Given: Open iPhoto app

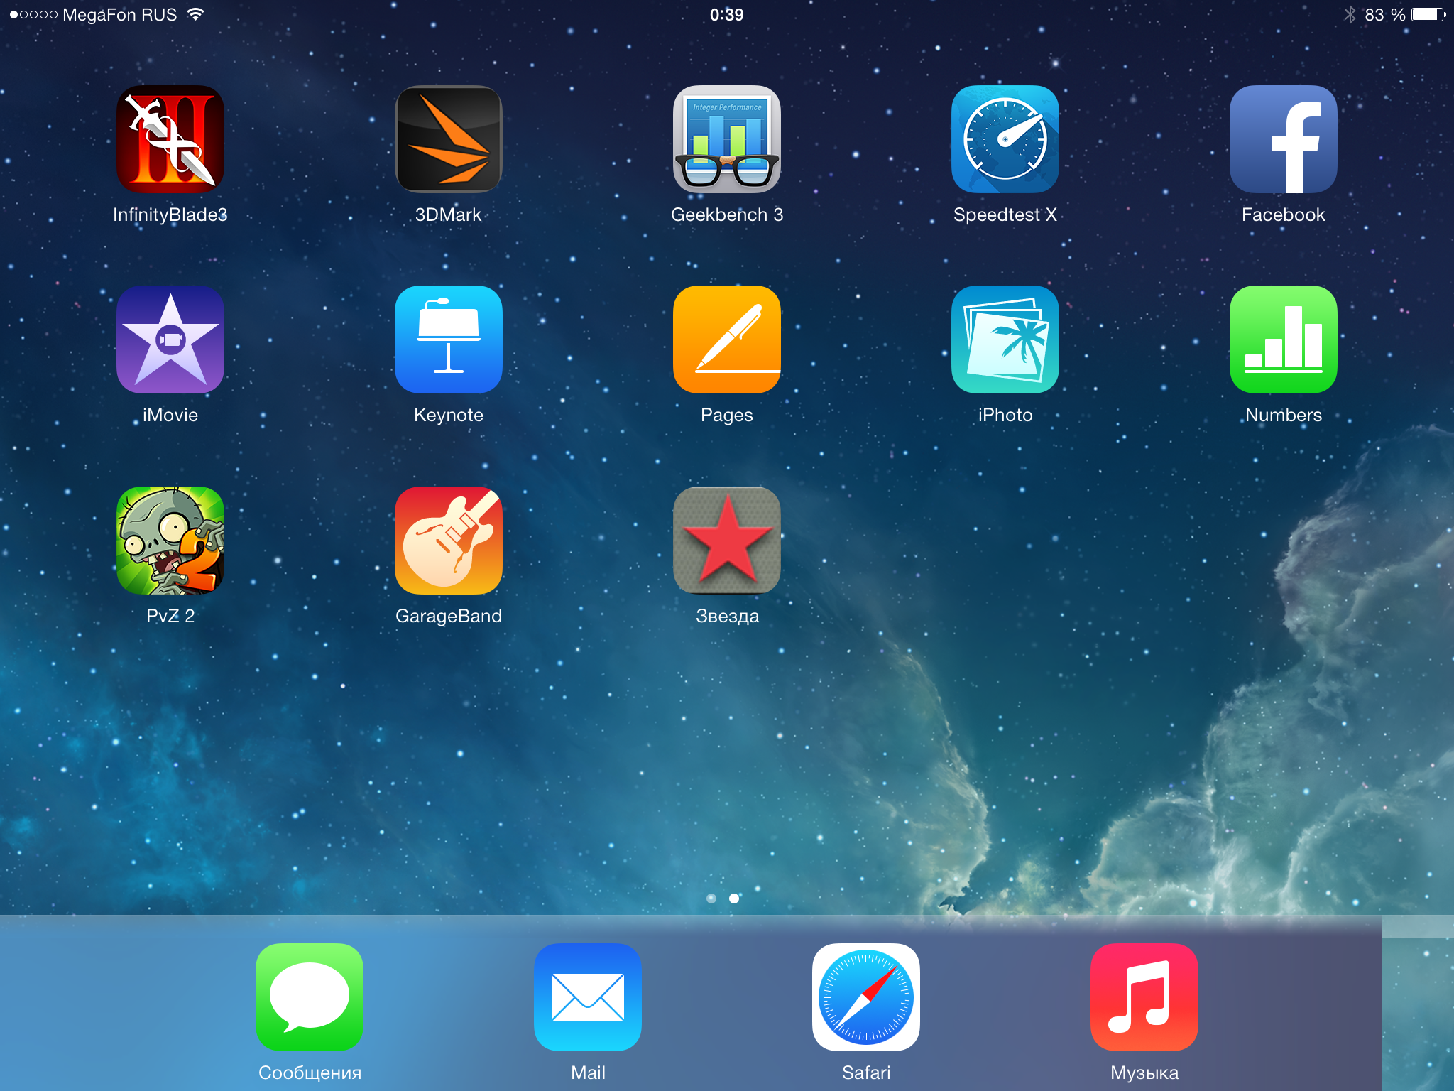Looking at the screenshot, I should point(1005,340).
